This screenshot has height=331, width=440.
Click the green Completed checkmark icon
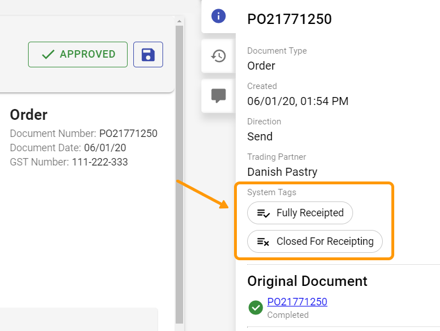click(256, 308)
